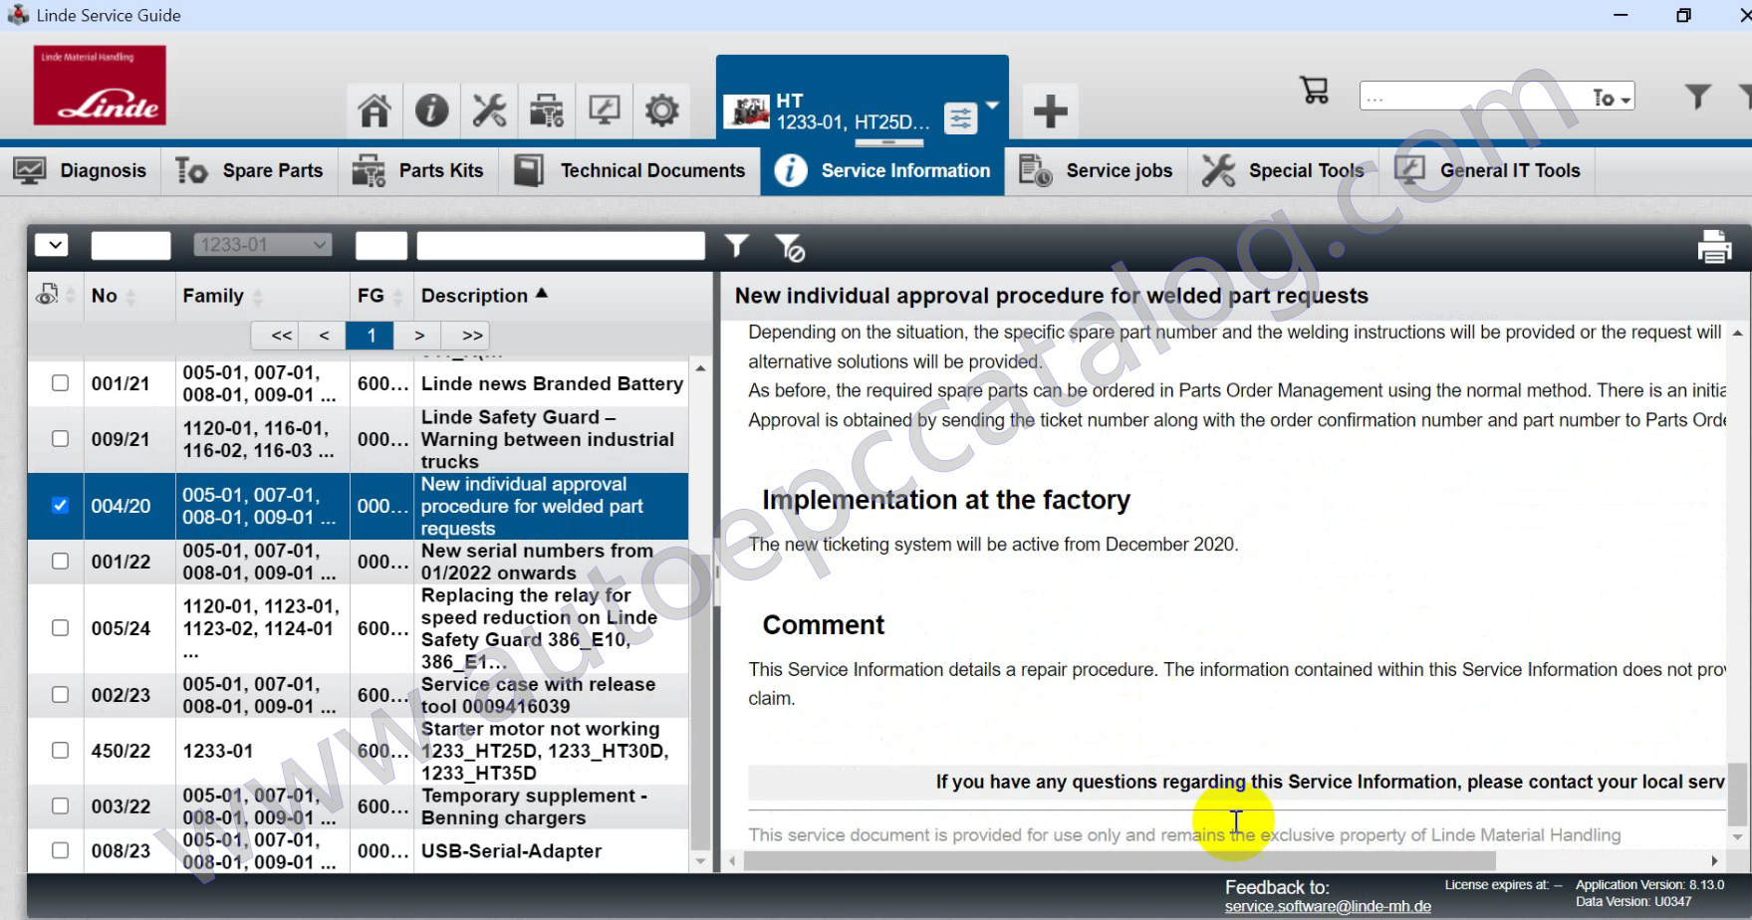Apply filter with funnel icon in list toolbar
The image size is (1752, 920).
(736, 245)
